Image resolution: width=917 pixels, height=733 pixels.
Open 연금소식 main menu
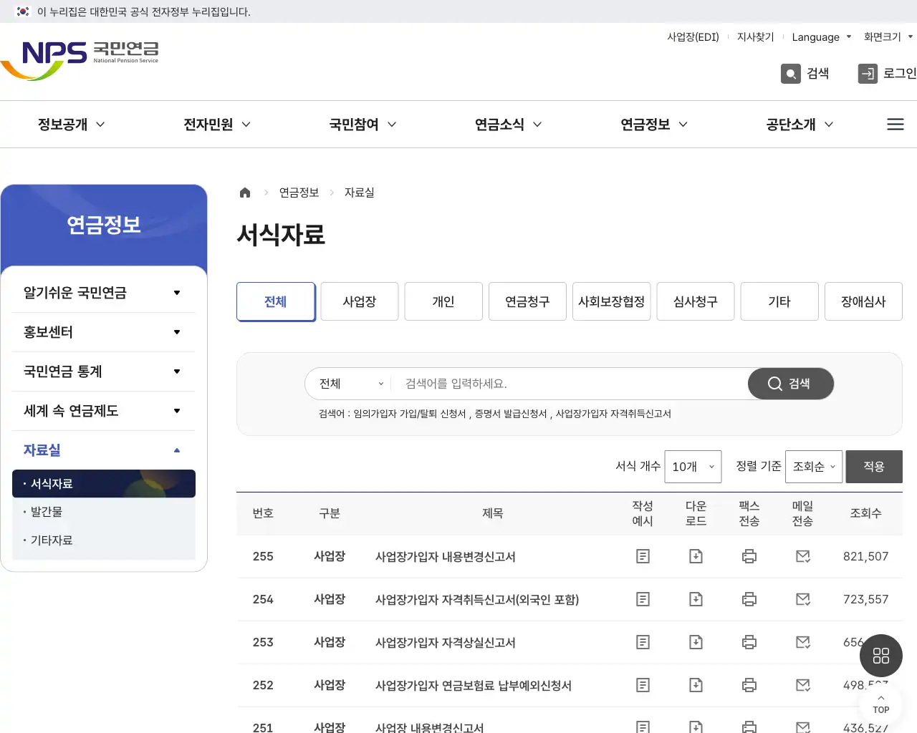click(508, 125)
